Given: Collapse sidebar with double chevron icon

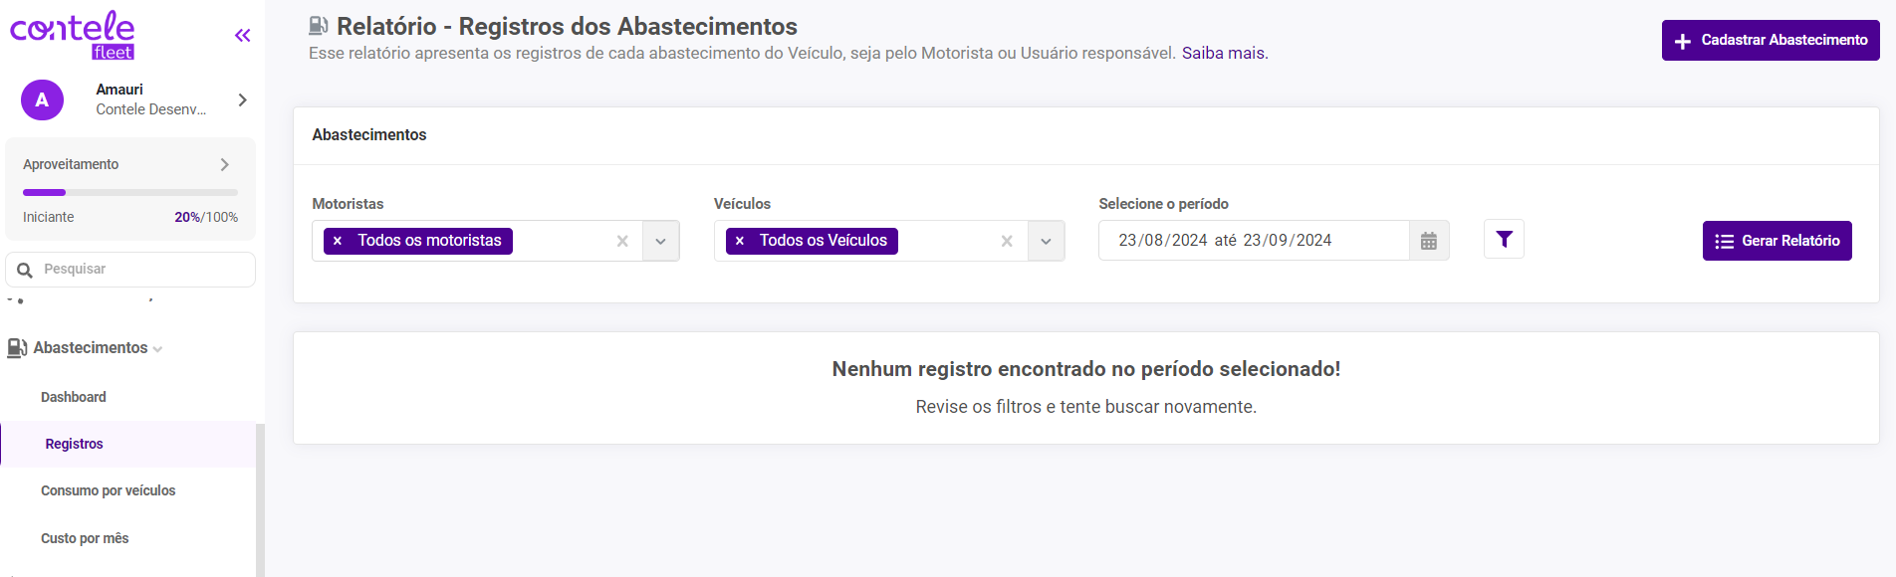Looking at the screenshot, I should click(x=242, y=36).
